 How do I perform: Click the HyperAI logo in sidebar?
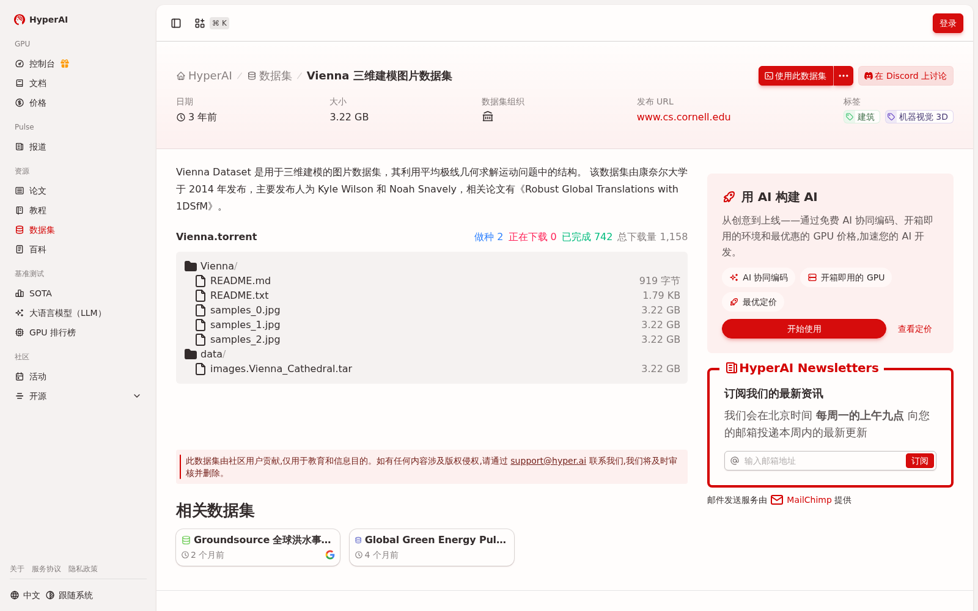tap(41, 20)
